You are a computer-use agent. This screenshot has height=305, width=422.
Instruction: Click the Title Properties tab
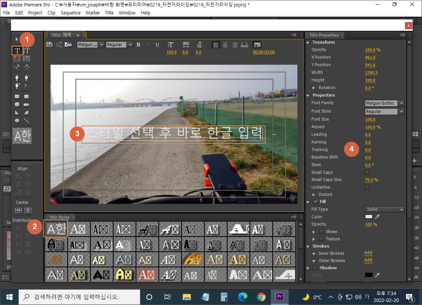tap(324, 35)
